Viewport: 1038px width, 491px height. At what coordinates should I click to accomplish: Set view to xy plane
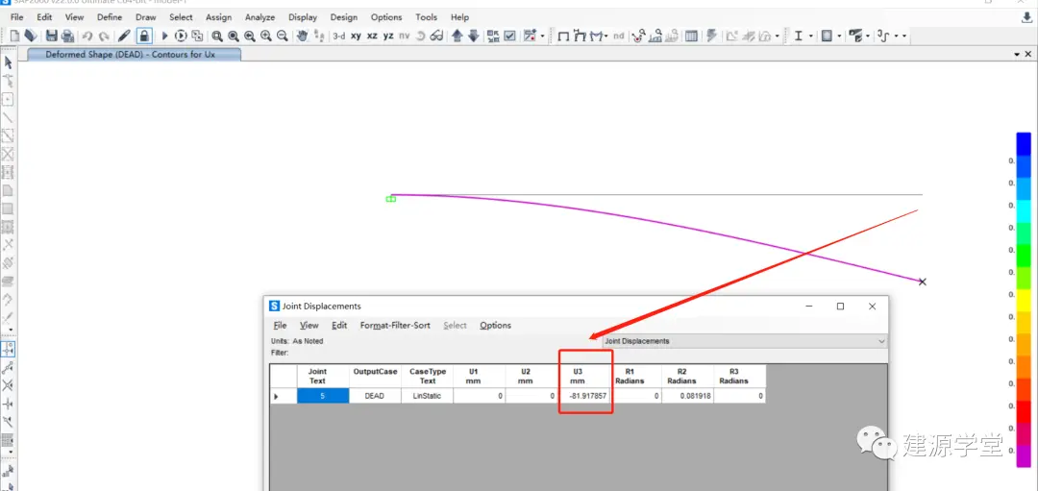pos(357,37)
